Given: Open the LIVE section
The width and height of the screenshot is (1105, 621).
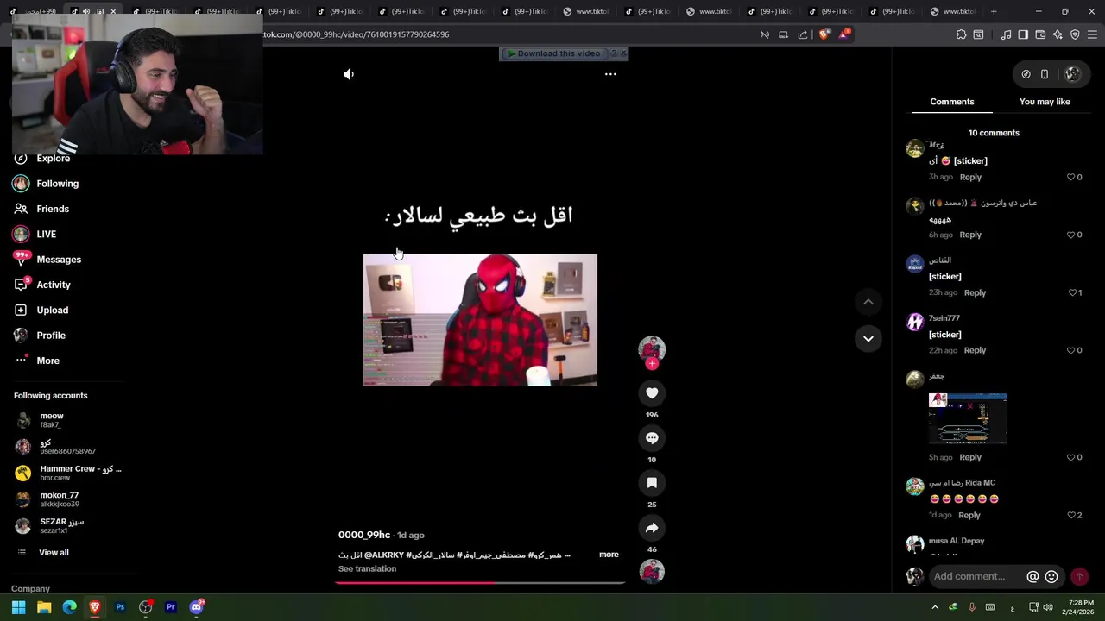Looking at the screenshot, I should (47, 234).
